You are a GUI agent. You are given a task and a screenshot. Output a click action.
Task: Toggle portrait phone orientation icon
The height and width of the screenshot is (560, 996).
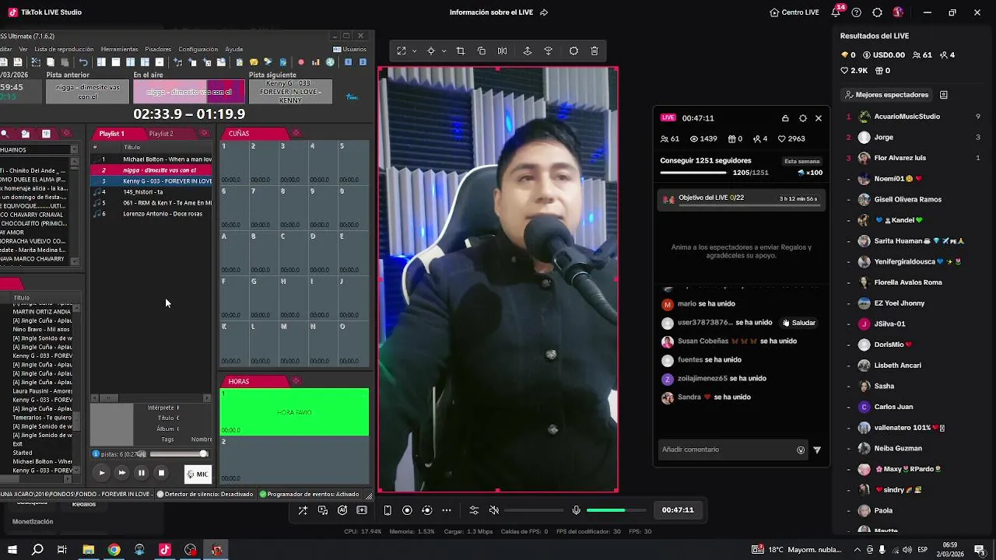click(x=388, y=510)
